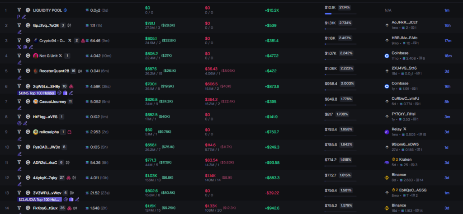This screenshot has height=214, width=463.
Task: Click the edit pencil under Not G Unit
Action: [x=19, y=62]
